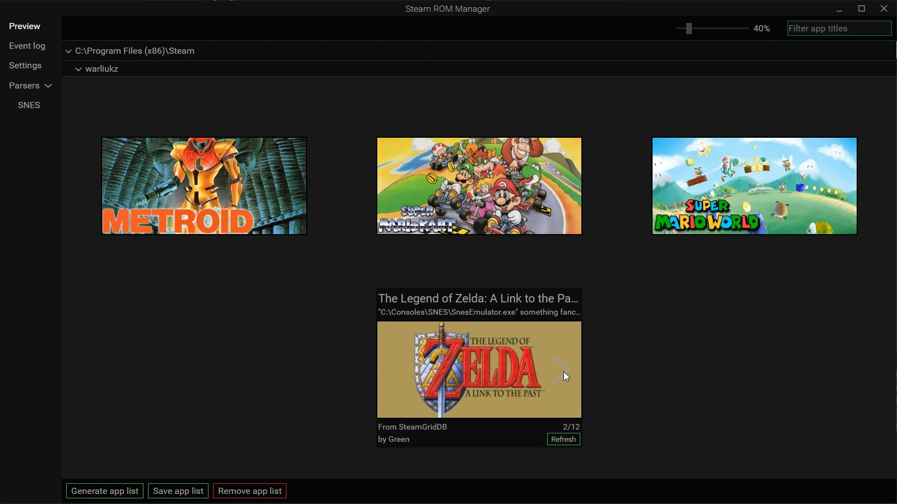Click the 2/12 image counter
This screenshot has height=504, width=897.
571,427
